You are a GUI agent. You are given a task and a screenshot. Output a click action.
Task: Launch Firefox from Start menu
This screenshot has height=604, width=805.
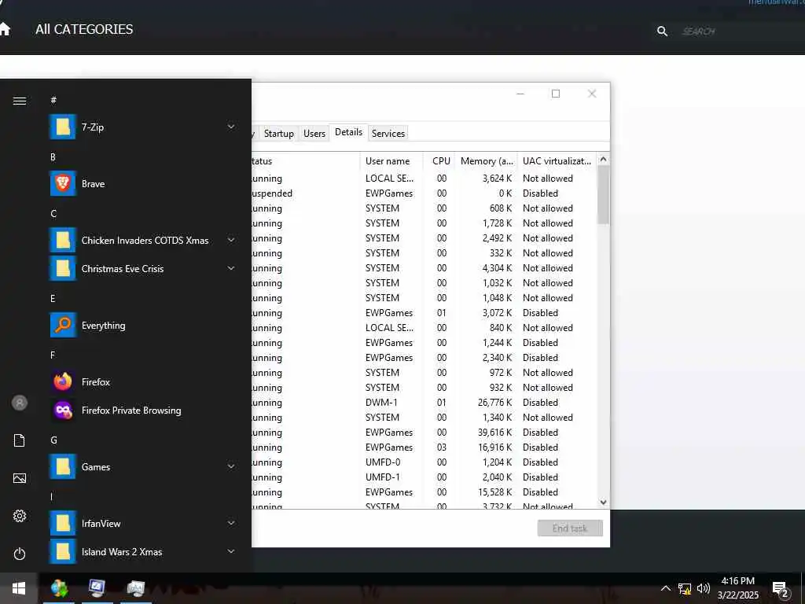pos(142,381)
